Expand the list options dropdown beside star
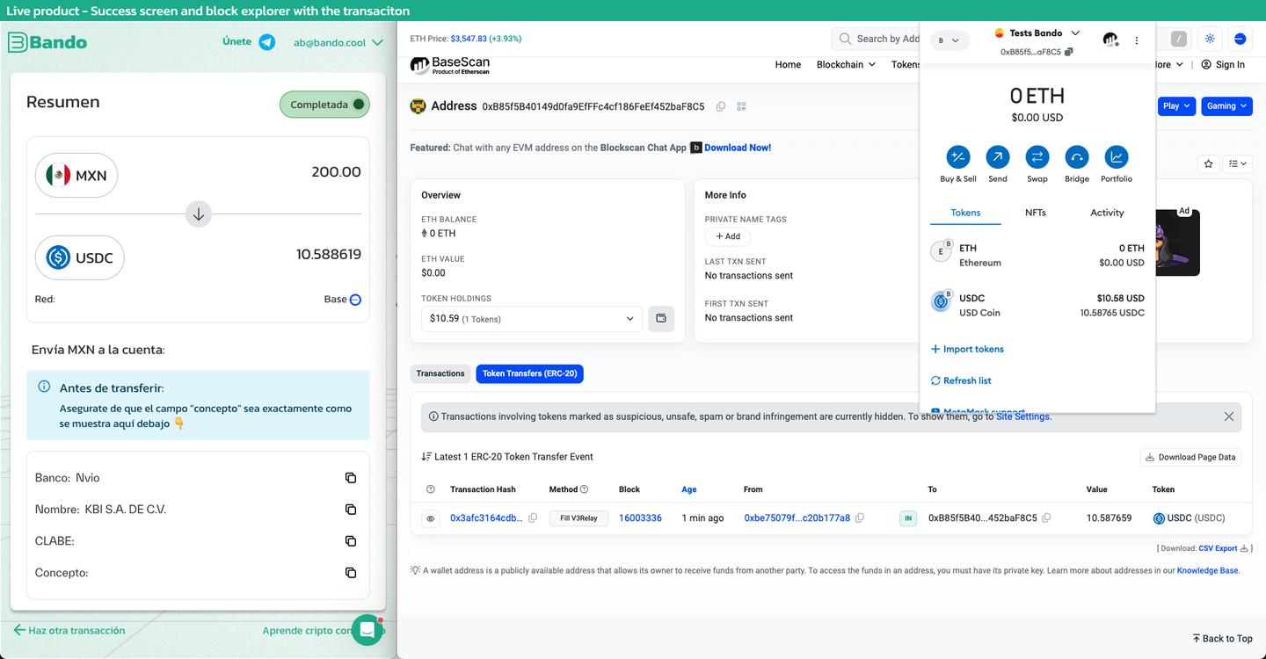This screenshot has width=1266, height=659. point(1238,163)
